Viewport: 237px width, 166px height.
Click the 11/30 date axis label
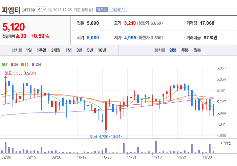pyautogui.click(x=207, y=157)
